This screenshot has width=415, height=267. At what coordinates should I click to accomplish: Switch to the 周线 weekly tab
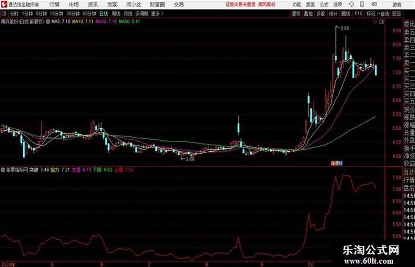pyautogui.click(x=116, y=14)
